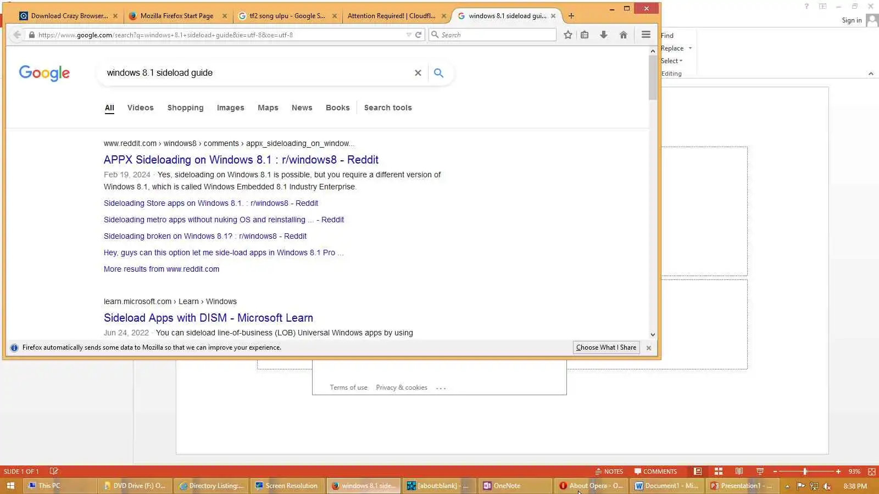This screenshot has width=879, height=494.
Task: Show Firefox bookmarks list icon
Action: [585, 35]
